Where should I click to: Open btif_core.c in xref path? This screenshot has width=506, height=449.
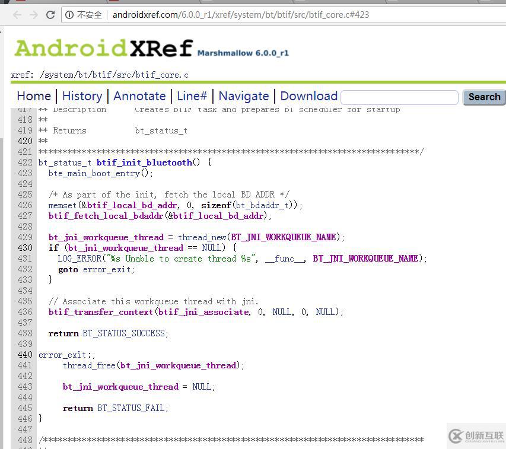[162, 75]
